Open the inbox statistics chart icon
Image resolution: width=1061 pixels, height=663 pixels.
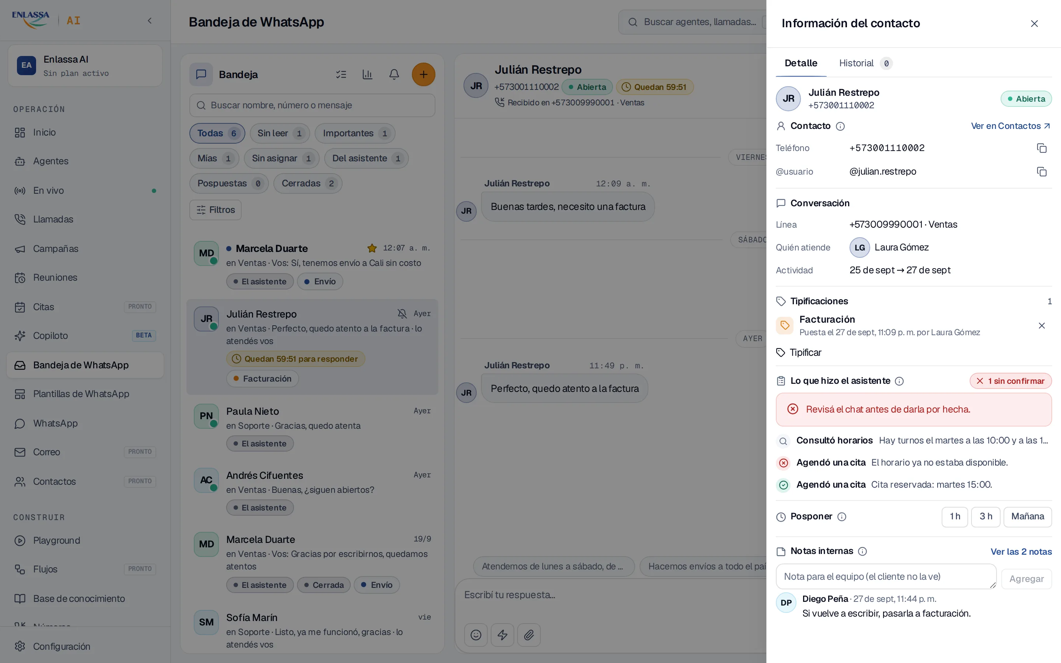point(367,74)
